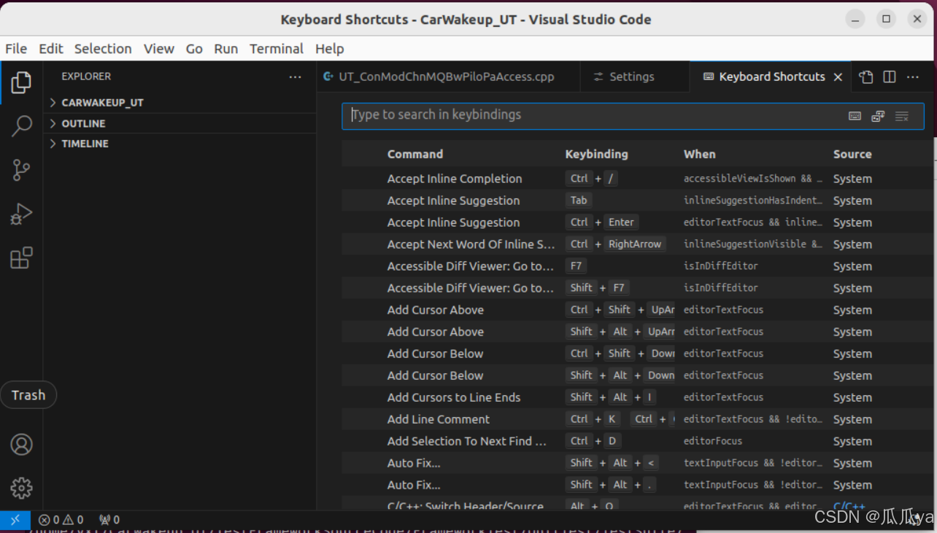Click the When column header
This screenshot has height=533, width=937.
click(699, 154)
